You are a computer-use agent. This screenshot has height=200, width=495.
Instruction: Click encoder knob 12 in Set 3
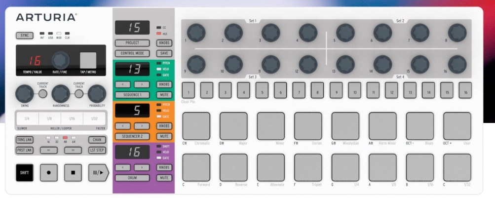pyautogui.click(x=308, y=64)
